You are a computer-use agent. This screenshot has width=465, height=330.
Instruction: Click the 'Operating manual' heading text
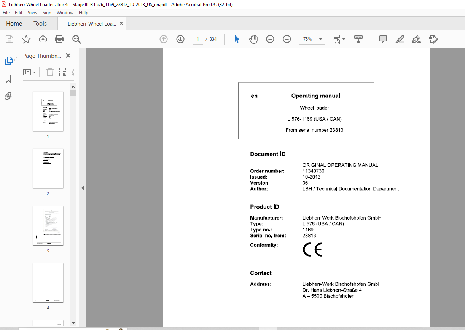point(315,96)
